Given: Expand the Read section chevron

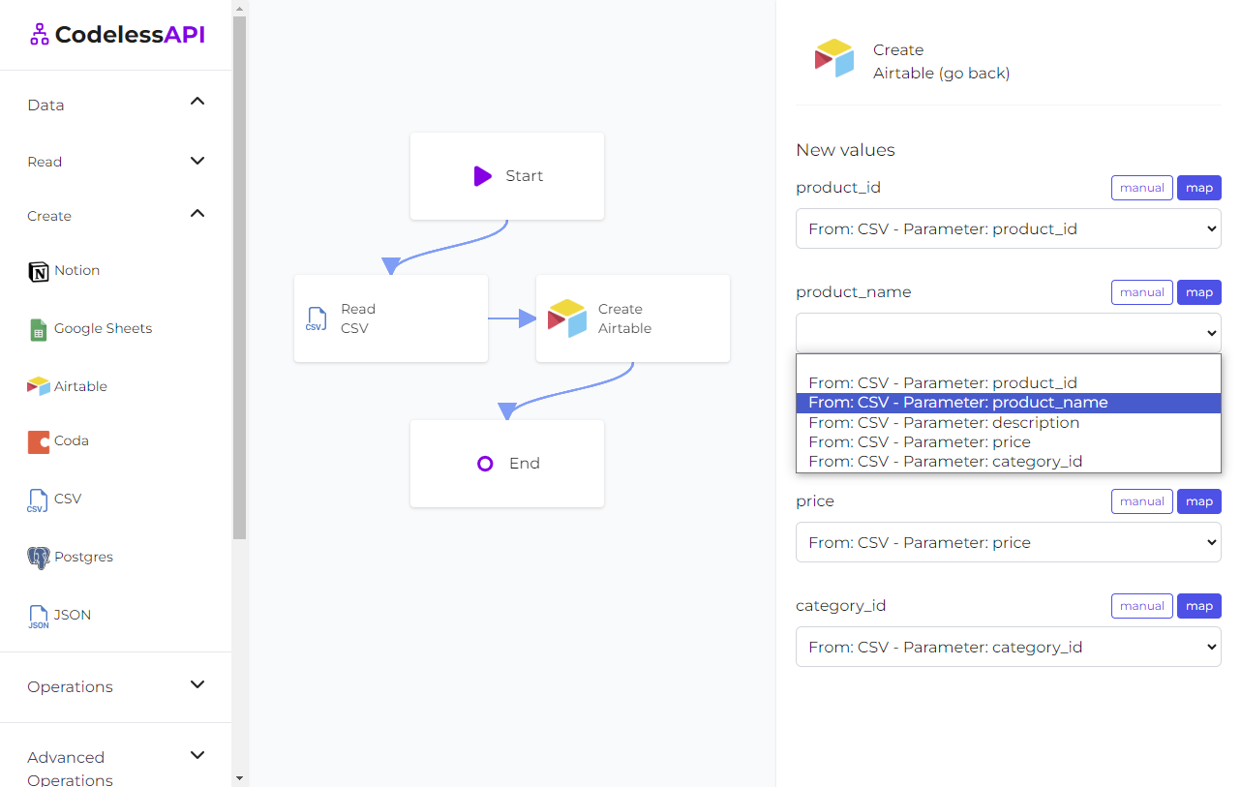Looking at the screenshot, I should 197,161.
